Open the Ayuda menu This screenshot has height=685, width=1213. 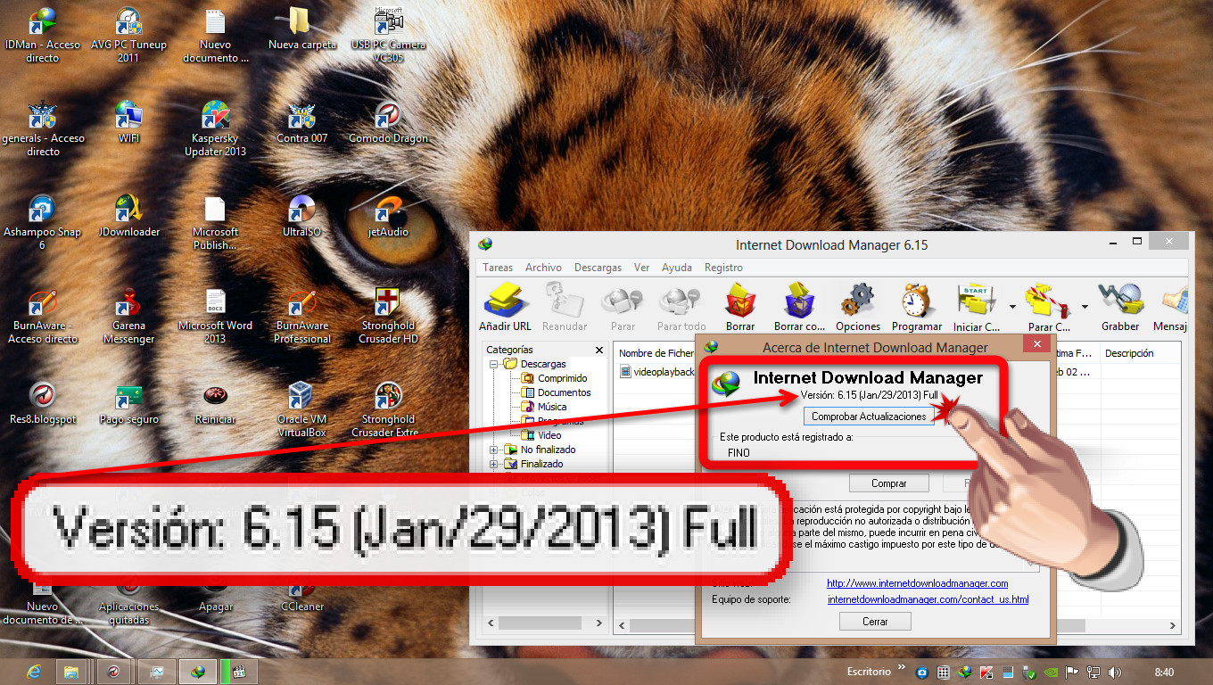pos(676,268)
